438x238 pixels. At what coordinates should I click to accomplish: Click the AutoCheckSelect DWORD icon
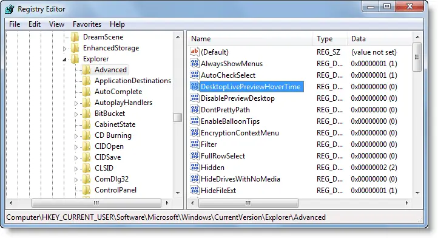[x=194, y=75]
